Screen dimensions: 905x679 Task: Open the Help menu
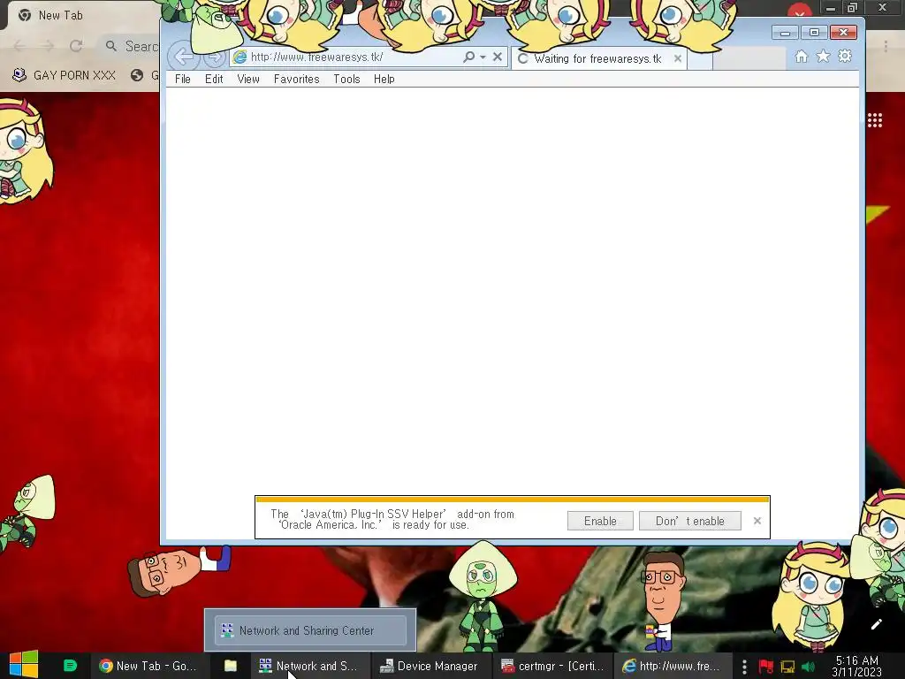pyautogui.click(x=384, y=79)
